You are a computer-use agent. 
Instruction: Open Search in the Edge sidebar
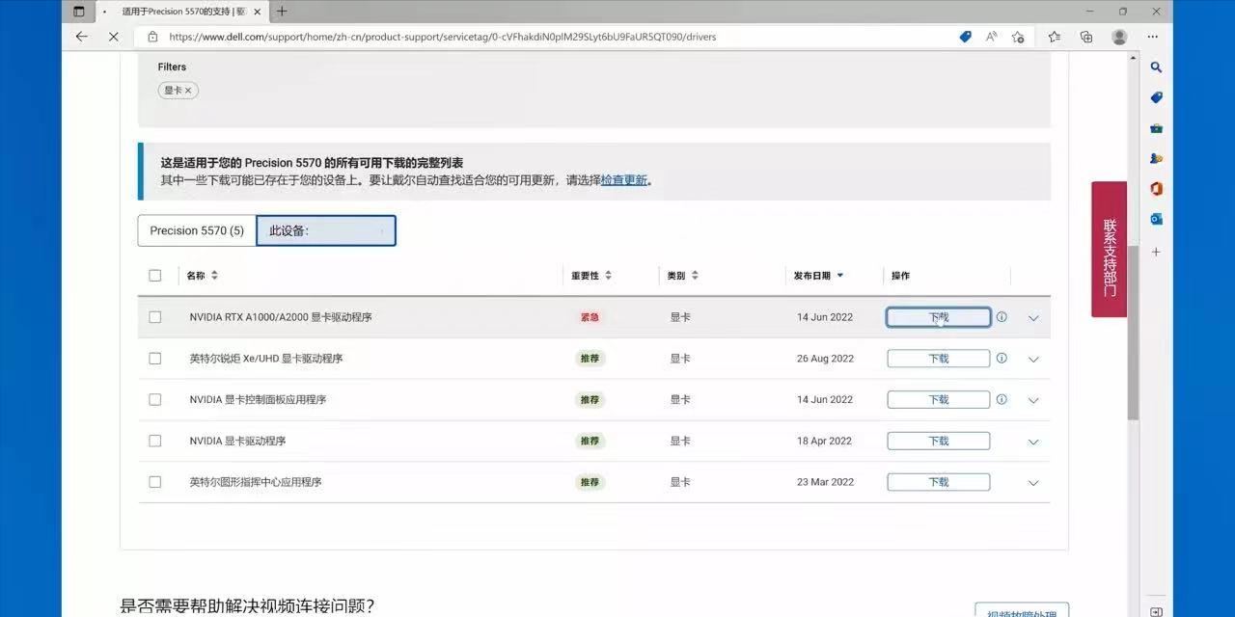[1157, 67]
